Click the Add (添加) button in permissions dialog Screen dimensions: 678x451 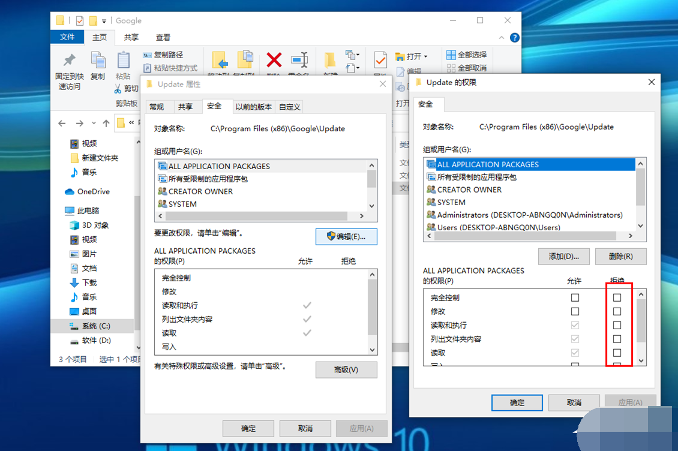[563, 256]
